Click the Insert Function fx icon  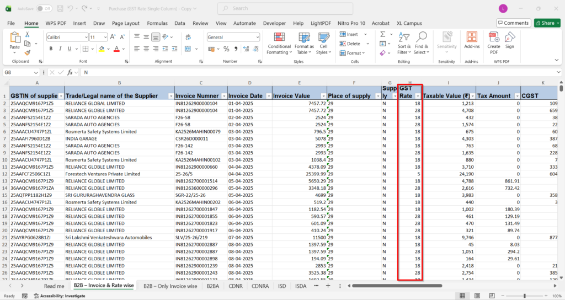click(70, 72)
